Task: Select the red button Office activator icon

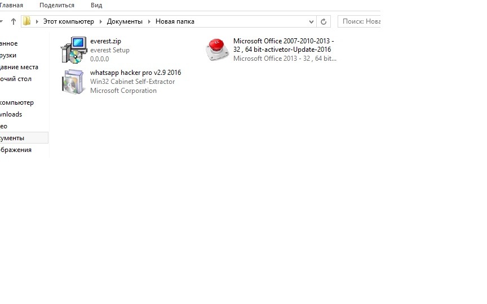Action: pos(217,50)
